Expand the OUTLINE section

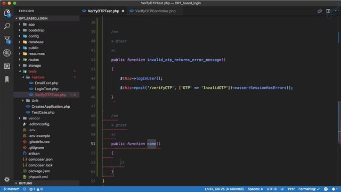(x=26, y=183)
